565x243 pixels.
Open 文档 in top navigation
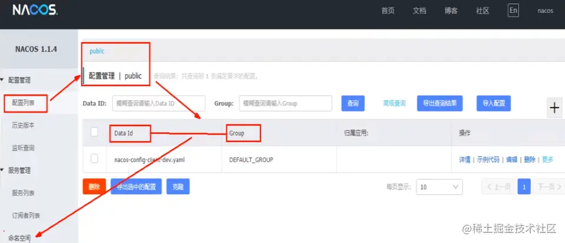click(420, 11)
